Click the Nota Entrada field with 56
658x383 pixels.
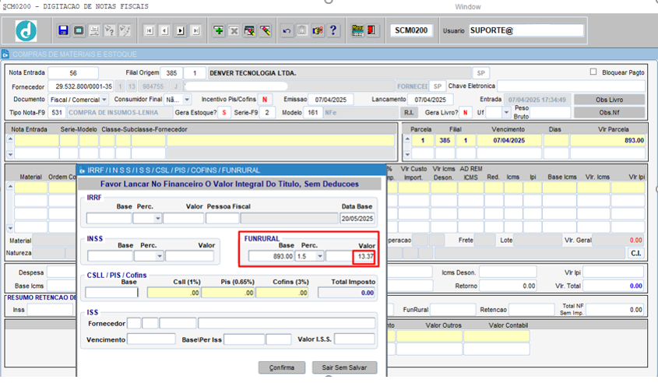(x=73, y=73)
